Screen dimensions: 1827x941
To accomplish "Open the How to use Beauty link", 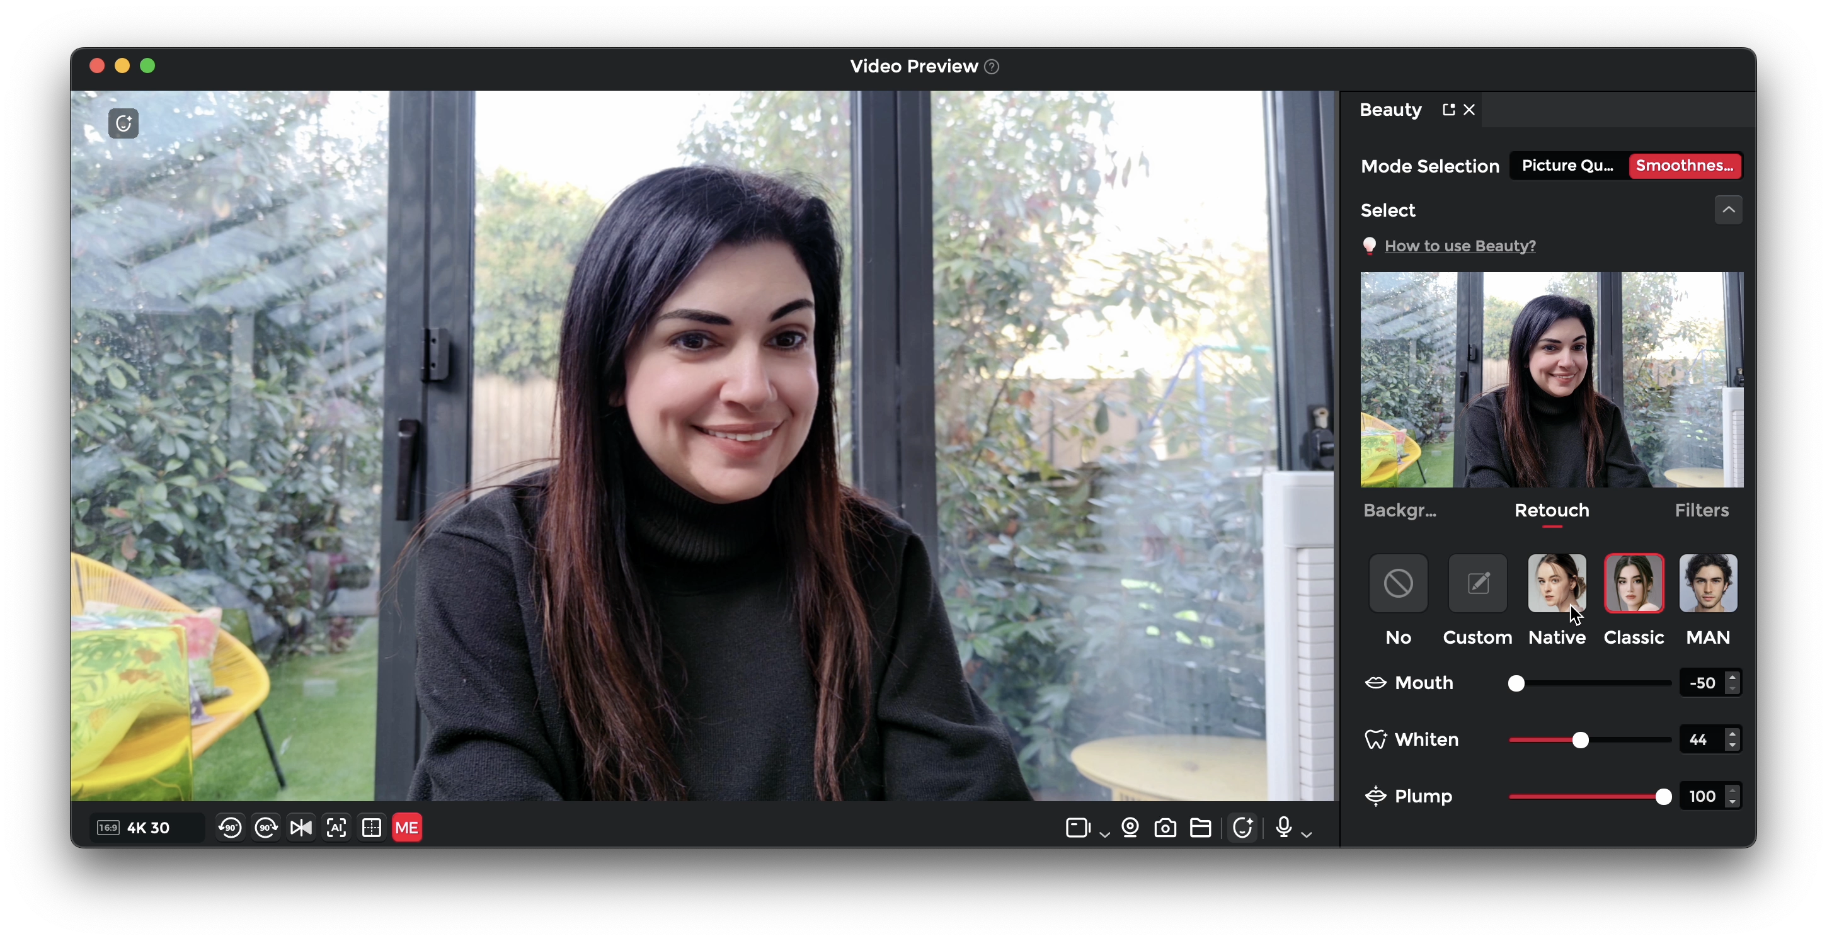I will pyautogui.click(x=1460, y=246).
